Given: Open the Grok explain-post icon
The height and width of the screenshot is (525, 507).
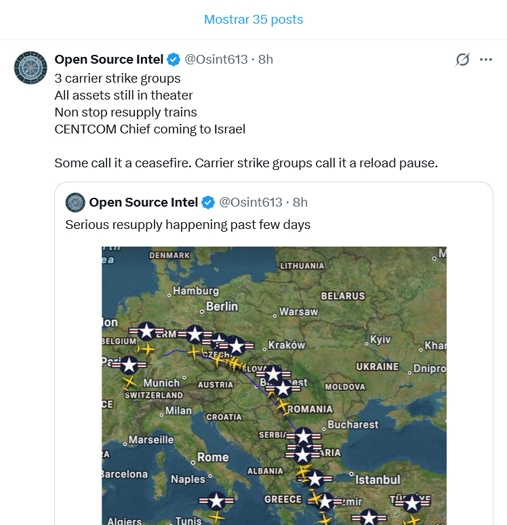Looking at the screenshot, I should point(462,60).
